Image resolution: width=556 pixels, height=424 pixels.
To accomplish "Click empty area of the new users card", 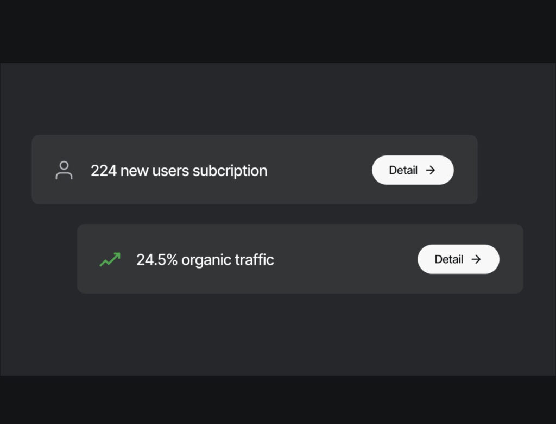I will tap(320, 170).
